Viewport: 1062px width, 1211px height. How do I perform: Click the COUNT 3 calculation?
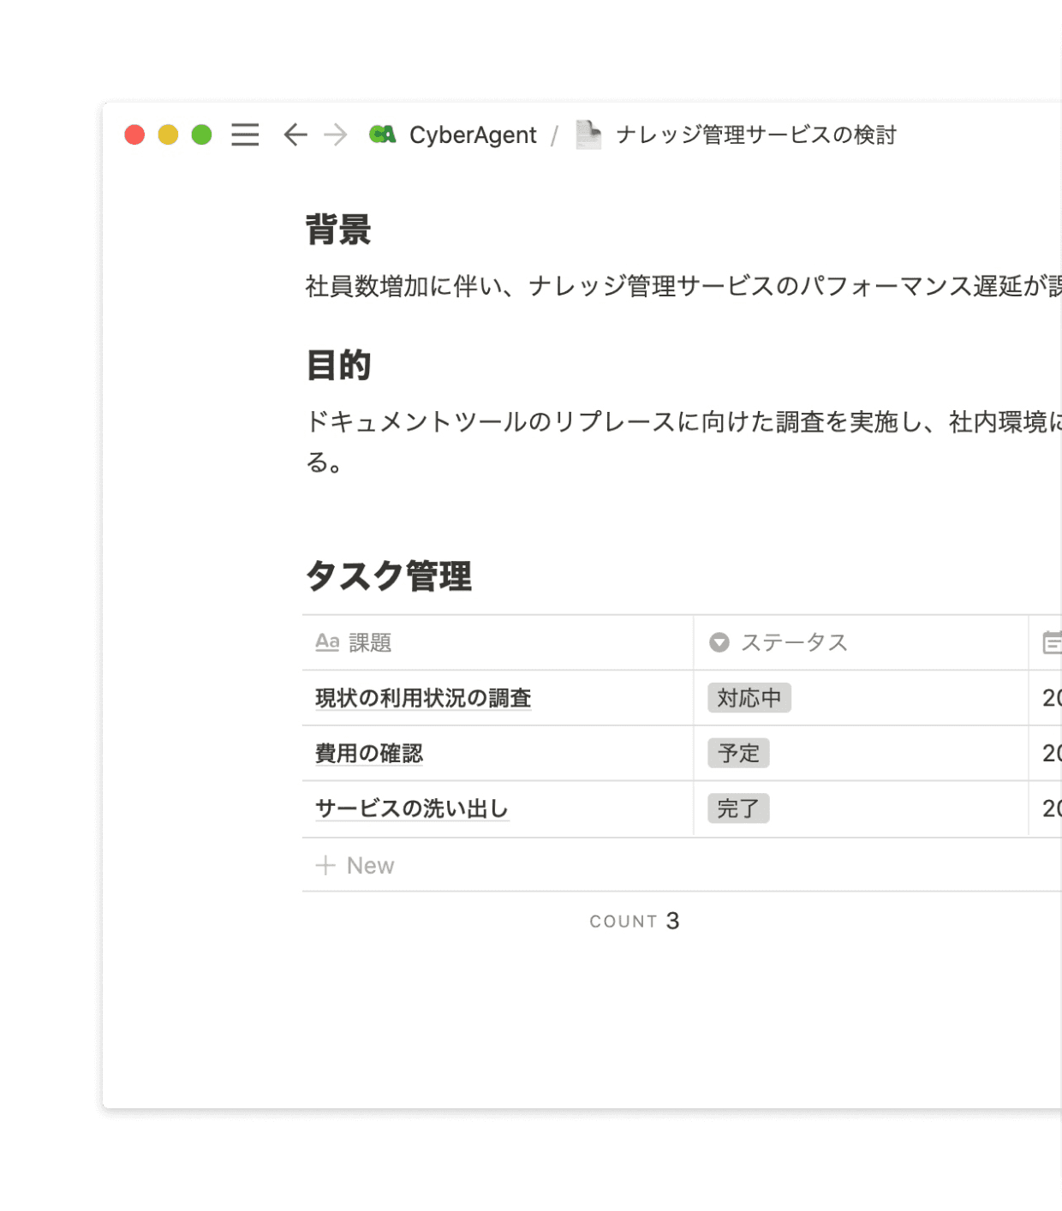point(634,921)
